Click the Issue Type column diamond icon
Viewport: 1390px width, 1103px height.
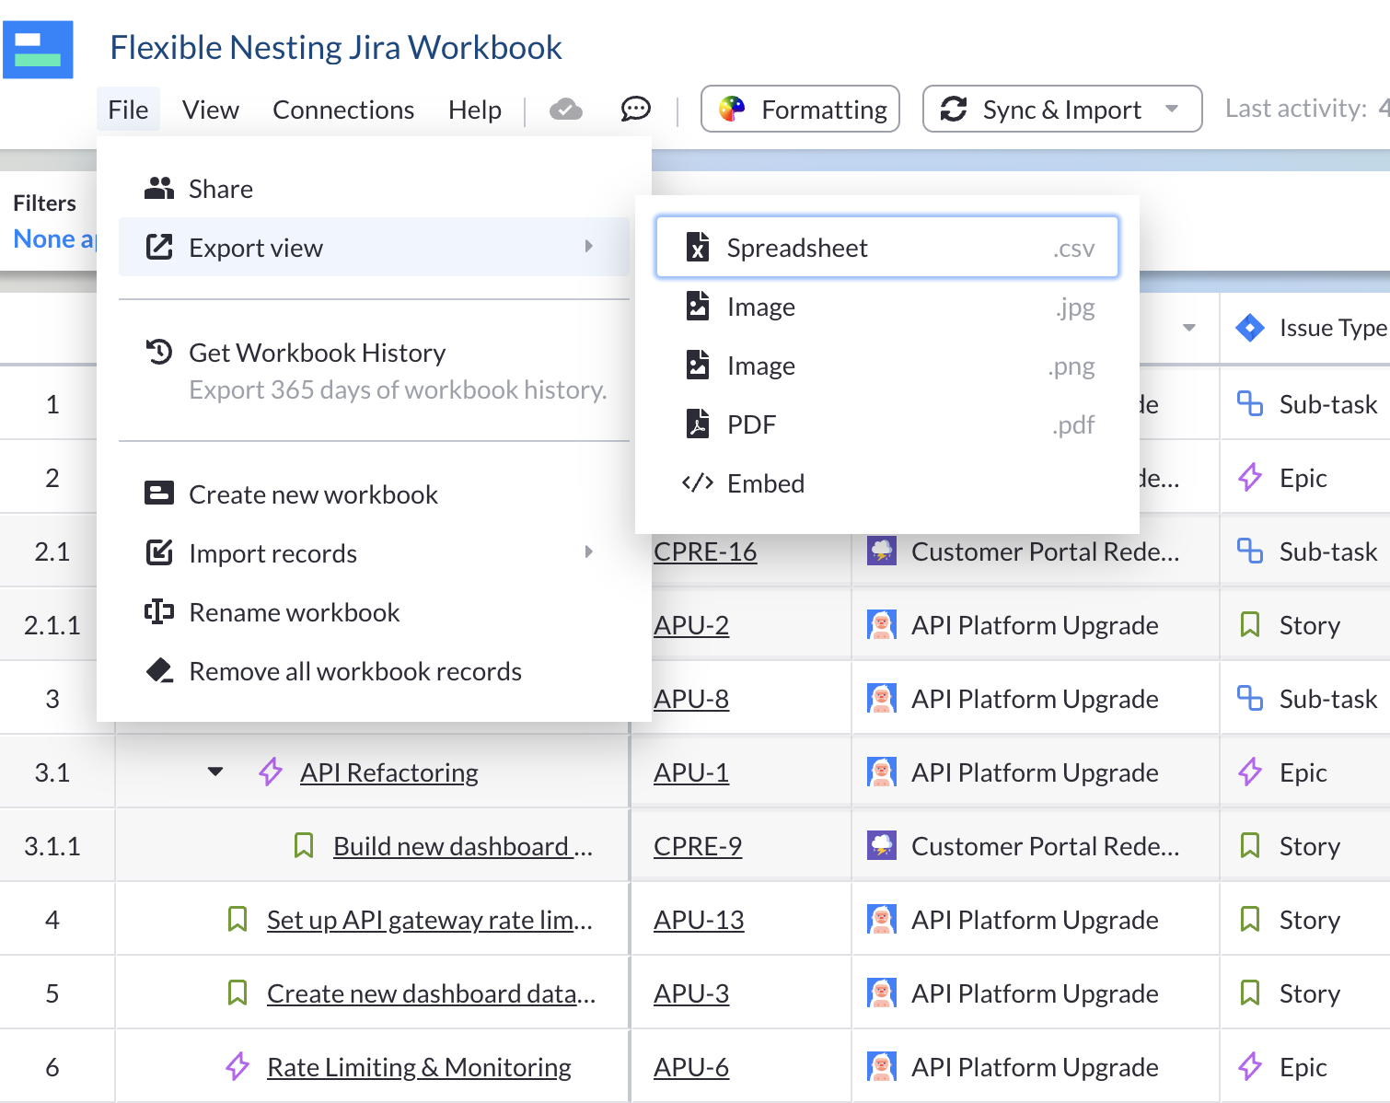(1249, 328)
